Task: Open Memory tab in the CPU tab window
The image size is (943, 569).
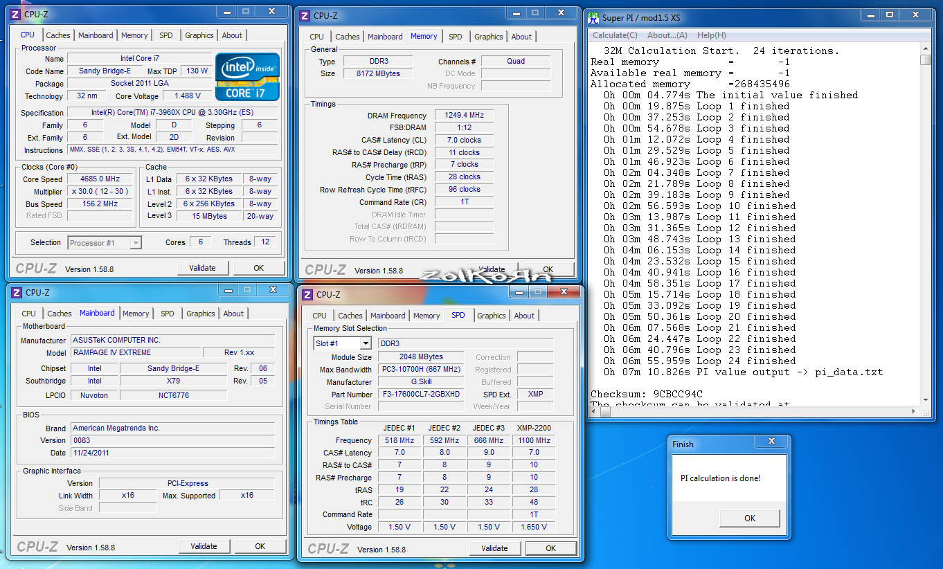Action: pyautogui.click(x=134, y=35)
